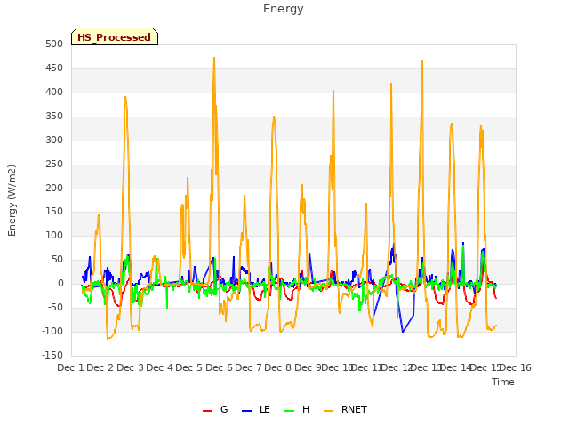Screen dimensions: 569x427
Task: Click the 200 y-axis tick label
Action: click(54, 188)
